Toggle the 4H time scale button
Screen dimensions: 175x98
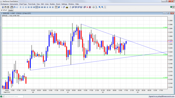(x=42, y=7)
